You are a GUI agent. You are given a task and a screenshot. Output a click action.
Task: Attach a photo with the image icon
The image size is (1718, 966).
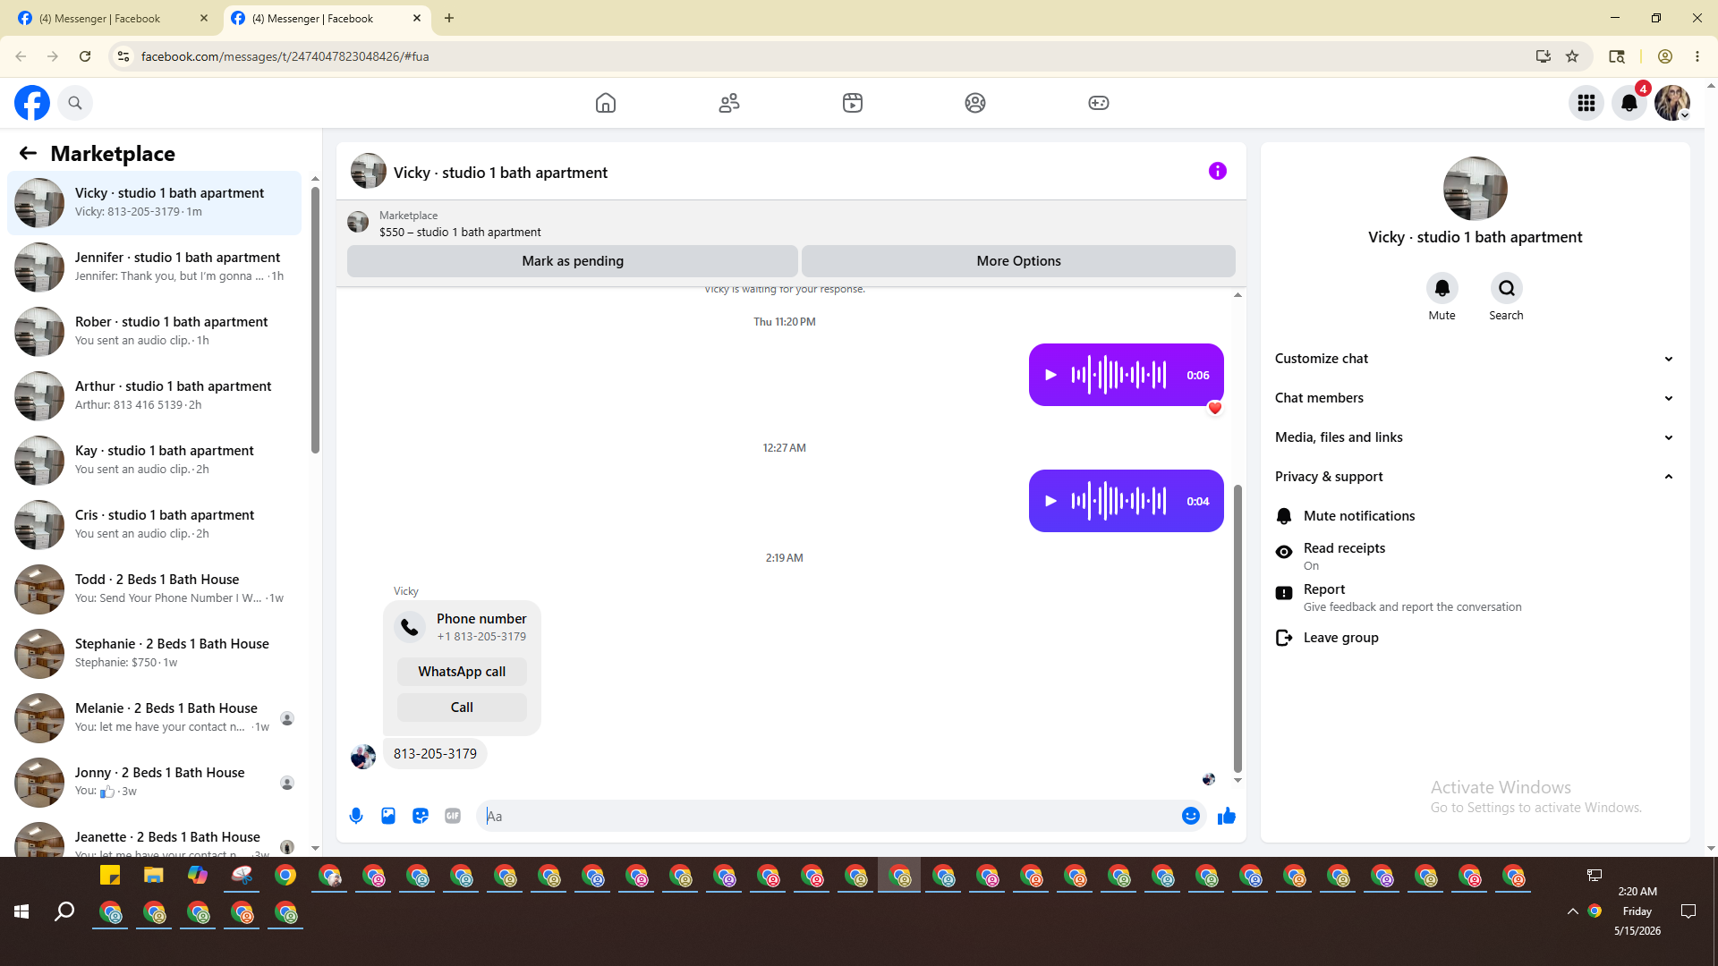[x=388, y=816]
